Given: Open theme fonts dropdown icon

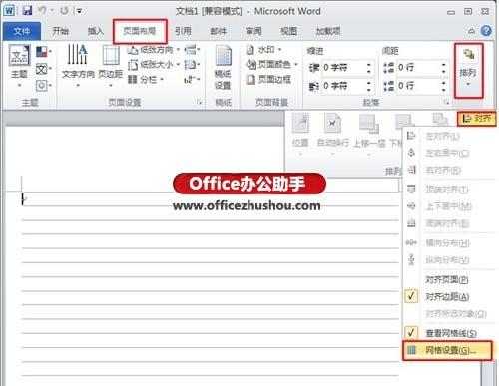Looking at the screenshot, I should [43, 69].
